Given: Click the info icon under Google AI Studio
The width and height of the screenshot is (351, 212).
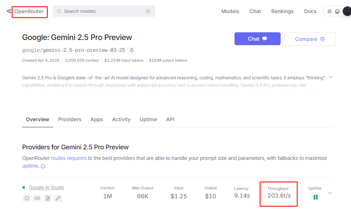Looking at the screenshot, I should 27,198.
